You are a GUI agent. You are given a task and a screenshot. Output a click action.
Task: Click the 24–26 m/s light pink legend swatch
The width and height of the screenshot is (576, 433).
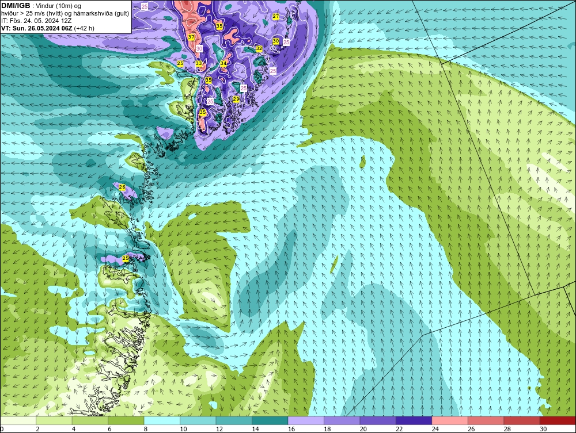point(450,420)
